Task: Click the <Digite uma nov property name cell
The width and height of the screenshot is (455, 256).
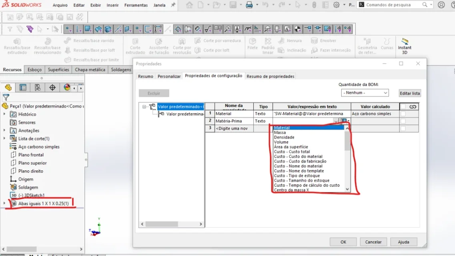Action: [x=234, y=128]
